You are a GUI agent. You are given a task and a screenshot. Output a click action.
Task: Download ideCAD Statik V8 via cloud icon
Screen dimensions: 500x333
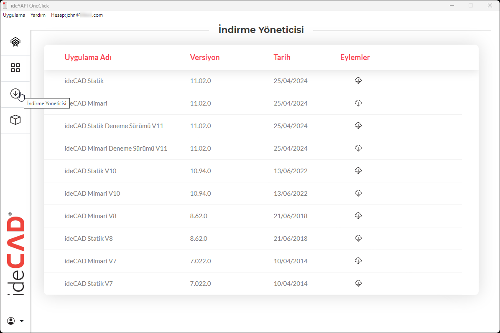(358, 238)
